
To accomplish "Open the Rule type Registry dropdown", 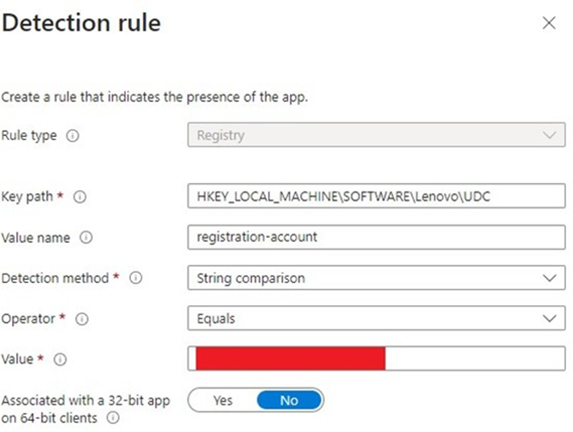I will coord(376,135).
